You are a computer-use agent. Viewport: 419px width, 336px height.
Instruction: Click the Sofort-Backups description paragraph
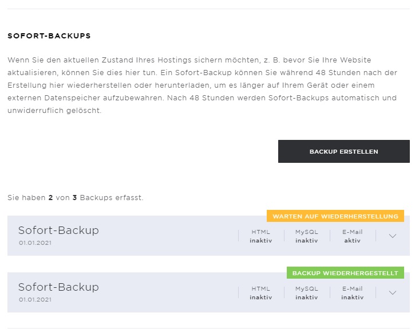pyautogui.click(x=202, y=85)
